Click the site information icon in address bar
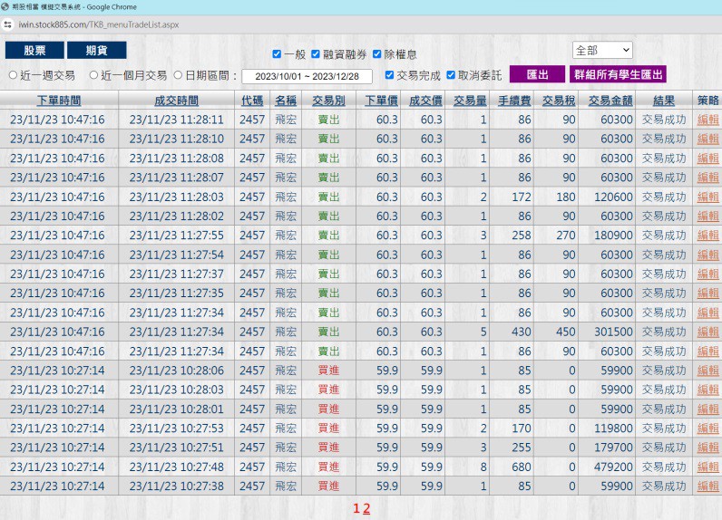722x520 pixels. pos(8,24)
